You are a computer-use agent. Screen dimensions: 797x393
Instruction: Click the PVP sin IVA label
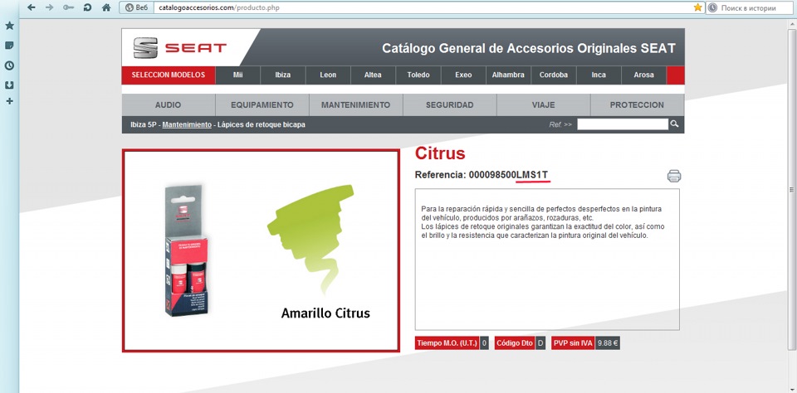pyautogui.click(x=574, y=343)
